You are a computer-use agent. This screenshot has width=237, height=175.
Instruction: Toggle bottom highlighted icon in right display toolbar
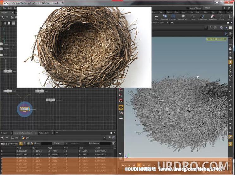[230, 144]
